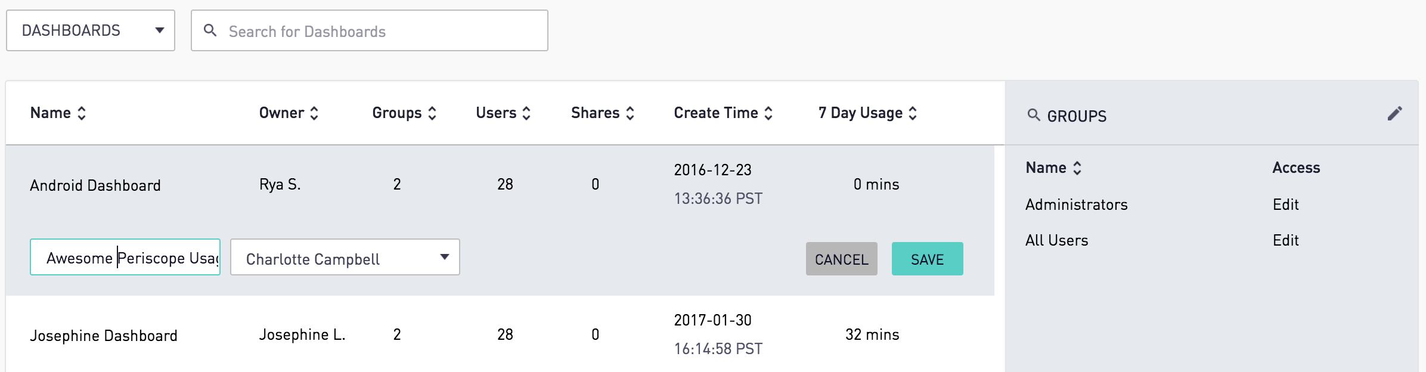Click the magnifier icon beside GROUPS
The image size is (1426, 372).
(1034, 115)
